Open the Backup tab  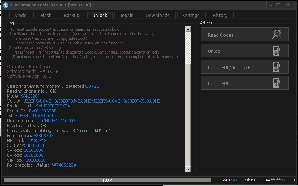click(x=72, y=15)
